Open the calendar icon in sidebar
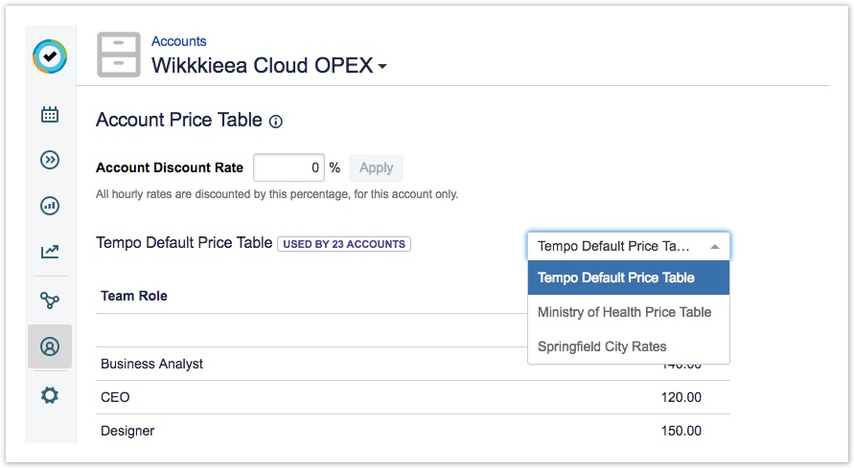This screenshot has height=468, width=854. pyautogui.click(x=50, y=115)
